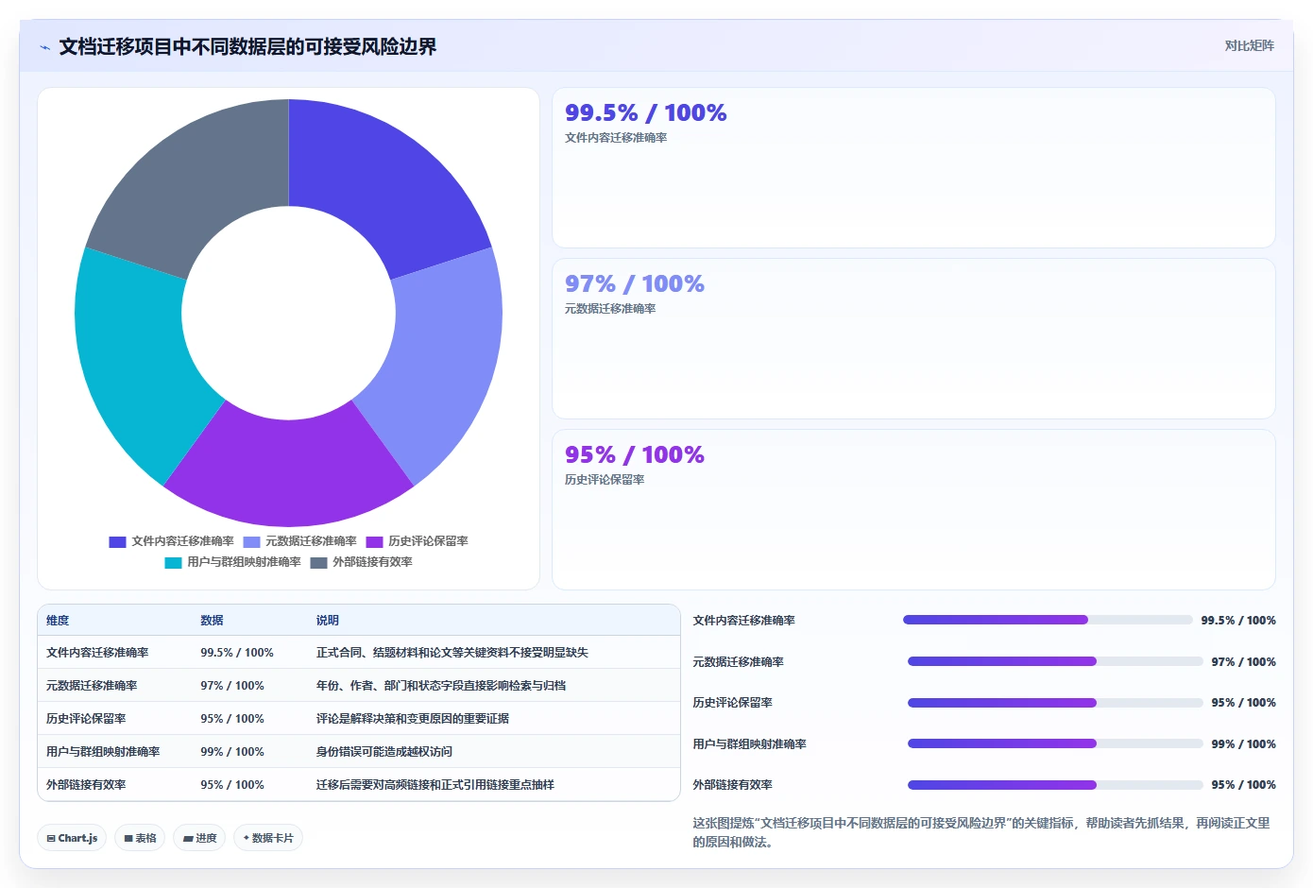Click the large 99.5% / 100% card value
Image resolution: width=1313 pixels, height=888 pixels.
tap(646, 113)
